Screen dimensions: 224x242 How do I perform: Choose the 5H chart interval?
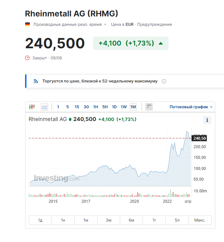point(105,107)
